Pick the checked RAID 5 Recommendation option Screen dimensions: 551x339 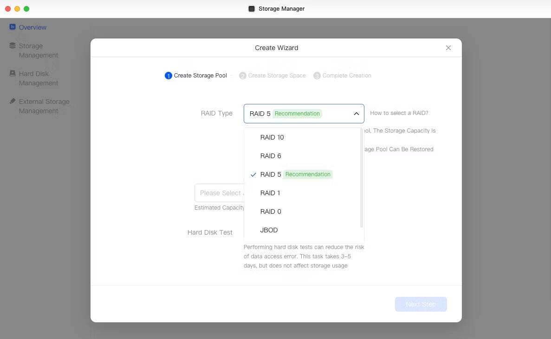point(271,174)
